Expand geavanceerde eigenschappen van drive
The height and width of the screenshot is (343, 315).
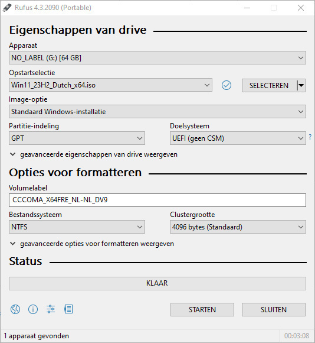(94, 154)
